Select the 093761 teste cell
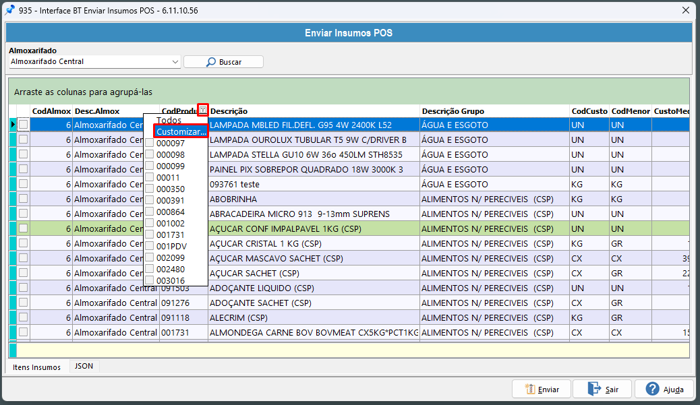Screen dimensions: 700x405 (314, 184)
